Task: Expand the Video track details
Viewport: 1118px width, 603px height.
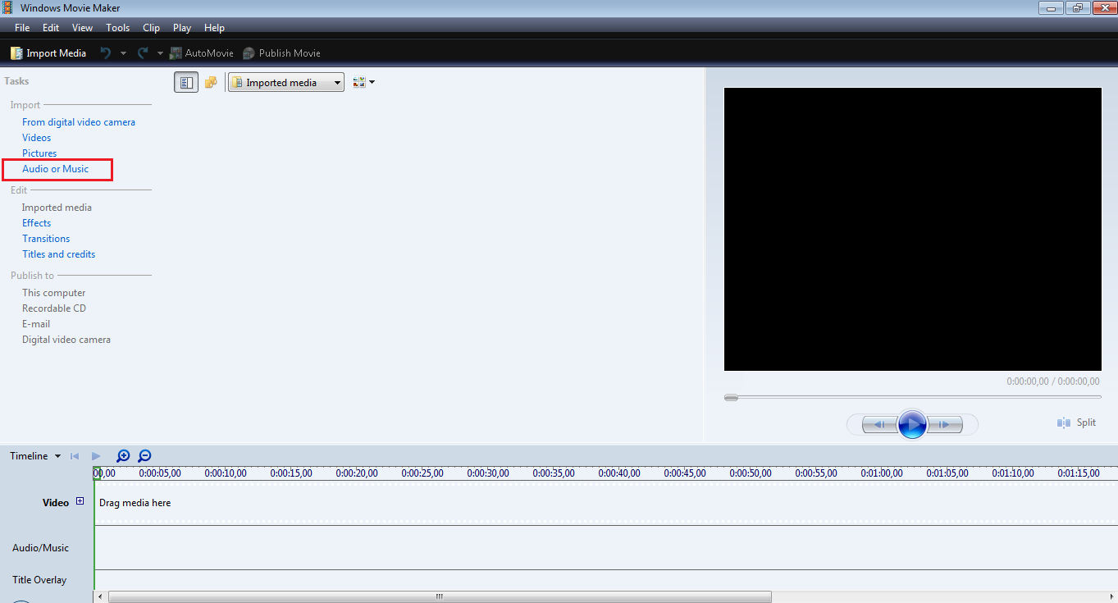Action: click(x=80, y=500)
